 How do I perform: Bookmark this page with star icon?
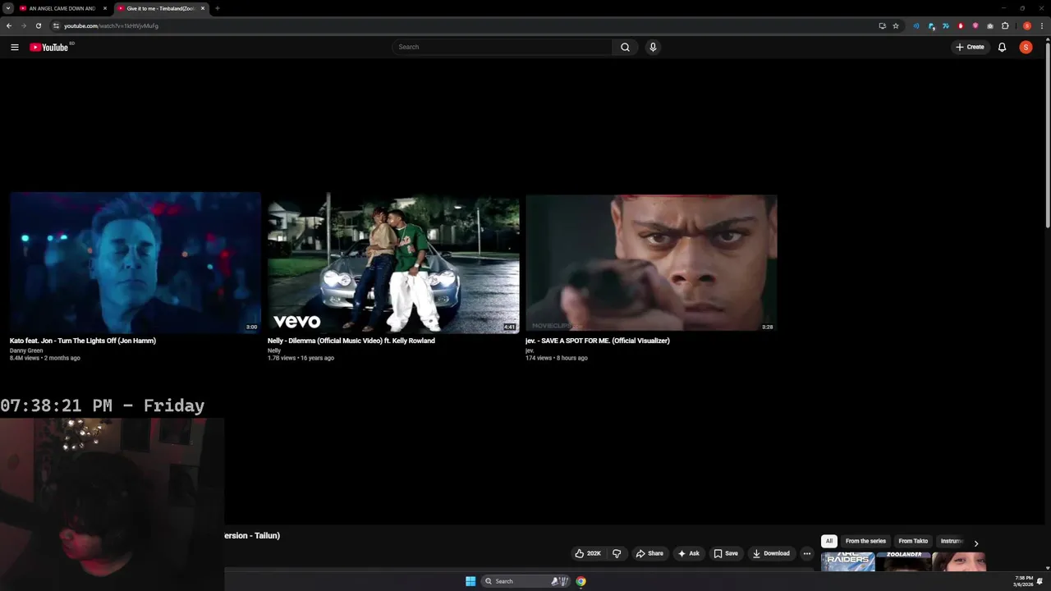click(x=896, y=25)
